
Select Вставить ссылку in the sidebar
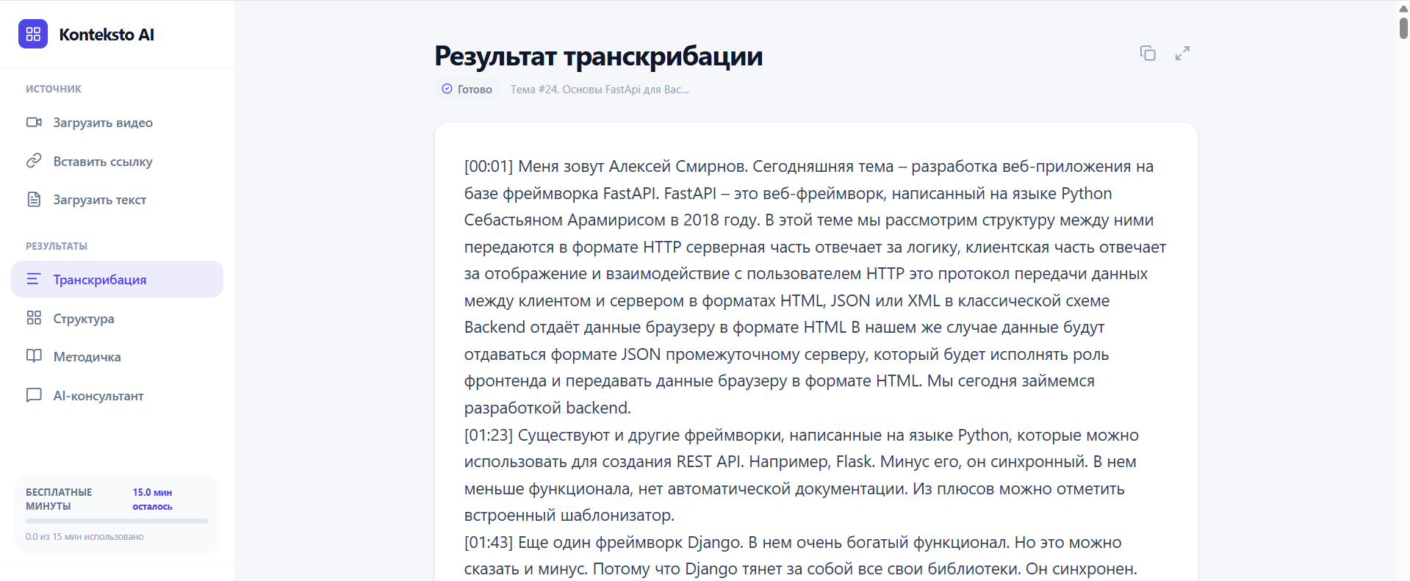117,162
